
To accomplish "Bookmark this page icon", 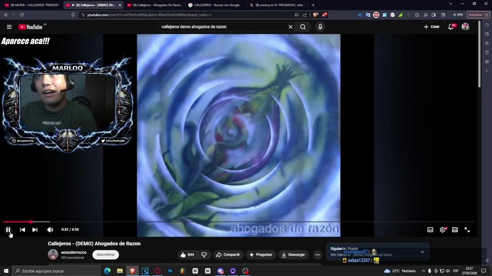I will (x=73, y=15).
